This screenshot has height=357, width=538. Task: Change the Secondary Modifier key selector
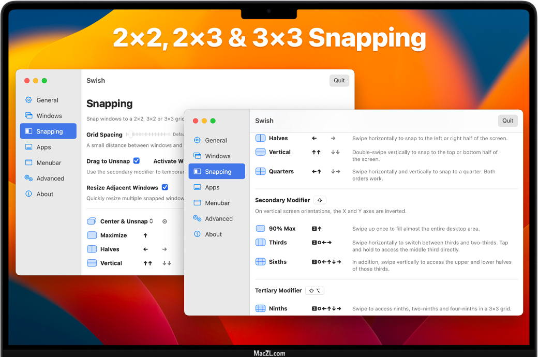320,200
